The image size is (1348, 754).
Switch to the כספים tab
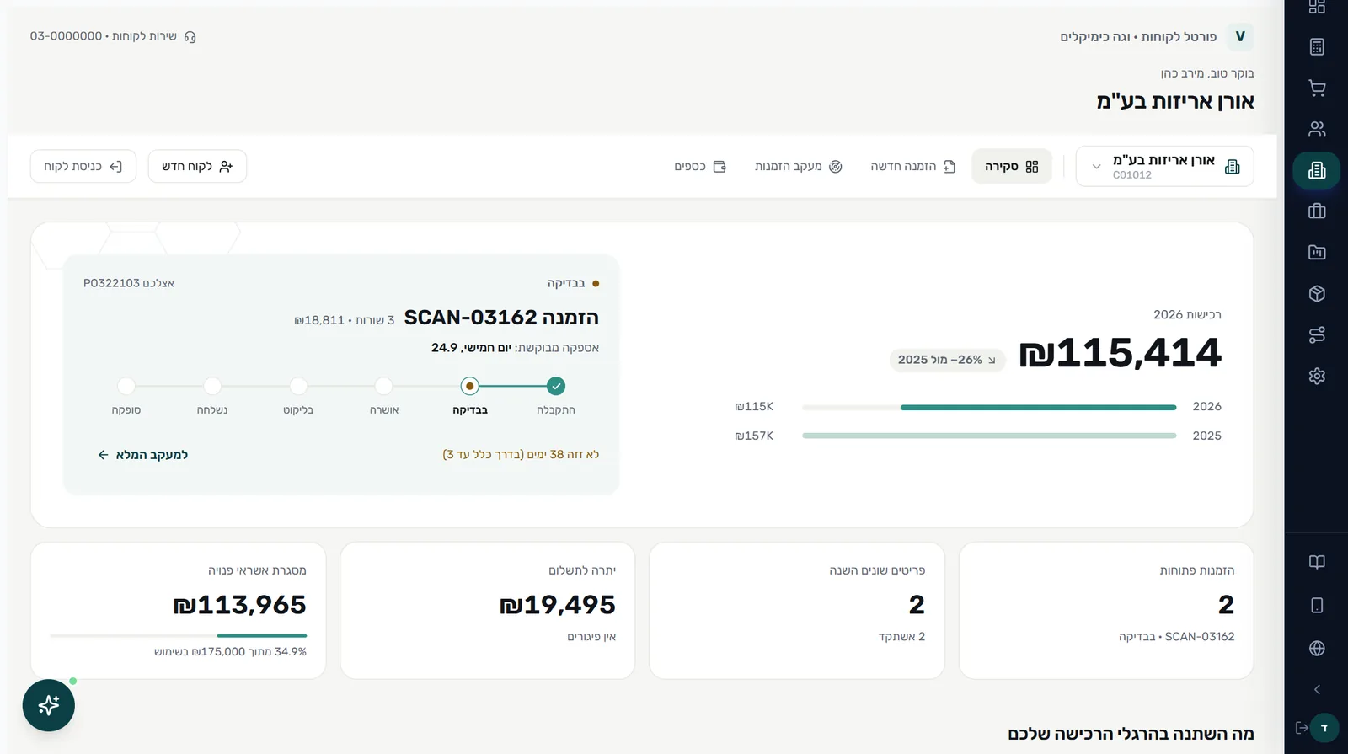pyautogui.click(x=699, y=167)
